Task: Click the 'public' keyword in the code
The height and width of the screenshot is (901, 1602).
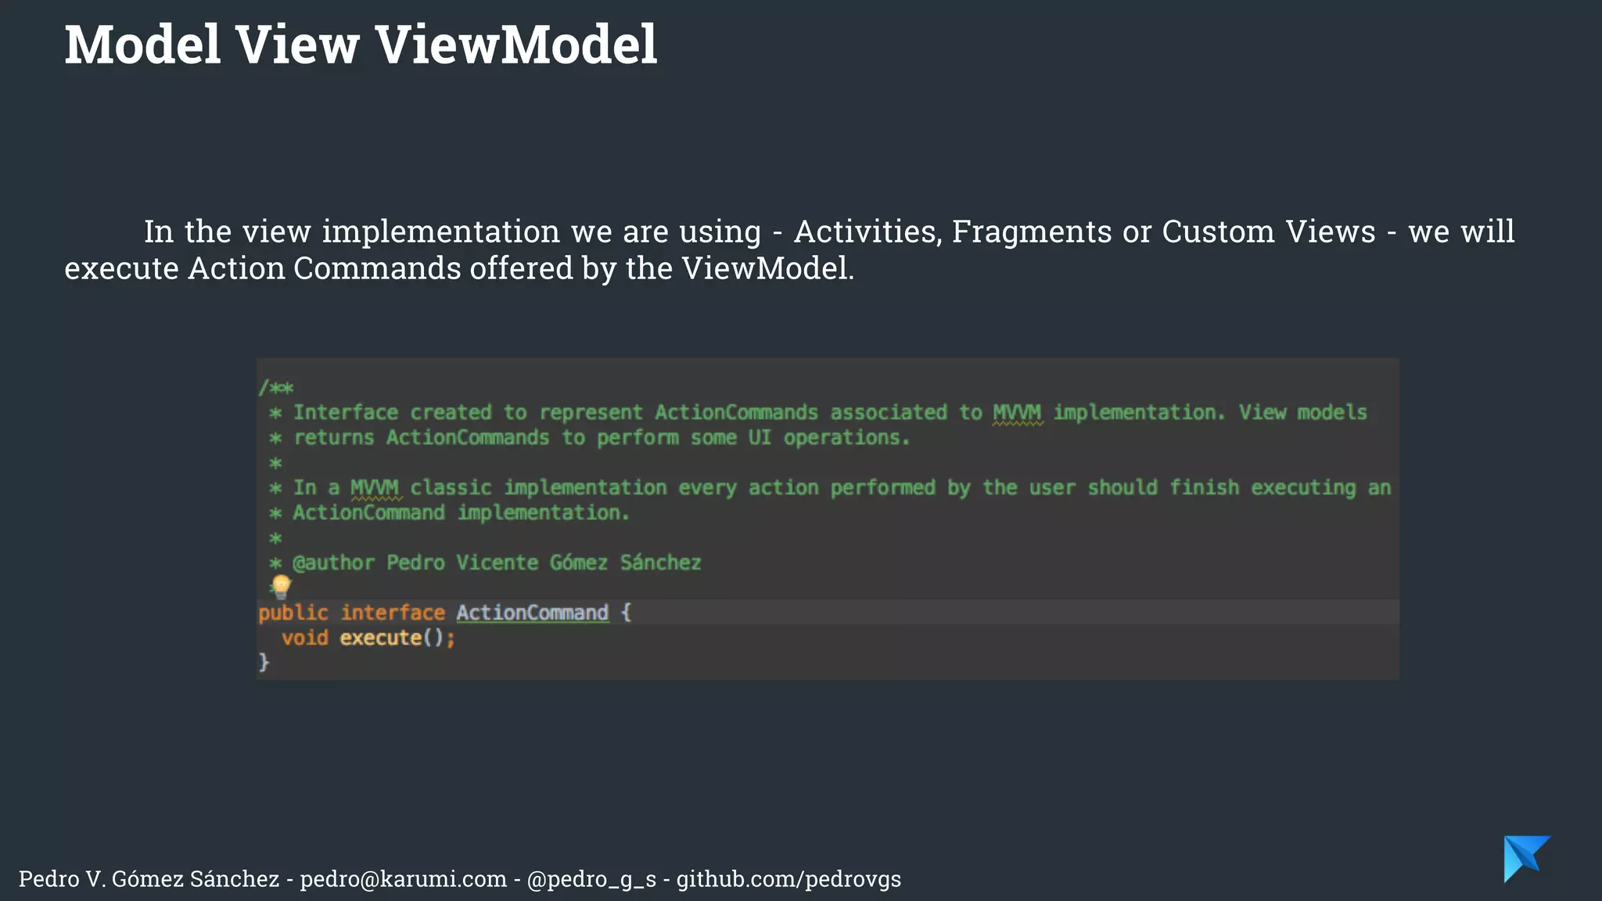Action: click(x=293, y=612)
